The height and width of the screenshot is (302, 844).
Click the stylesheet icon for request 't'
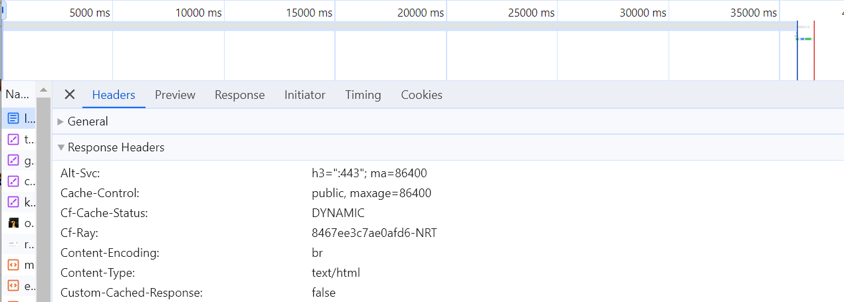[x=13, y=139]
